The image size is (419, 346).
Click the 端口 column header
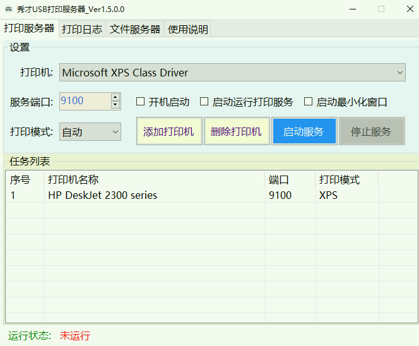click(x=290, y=180)
